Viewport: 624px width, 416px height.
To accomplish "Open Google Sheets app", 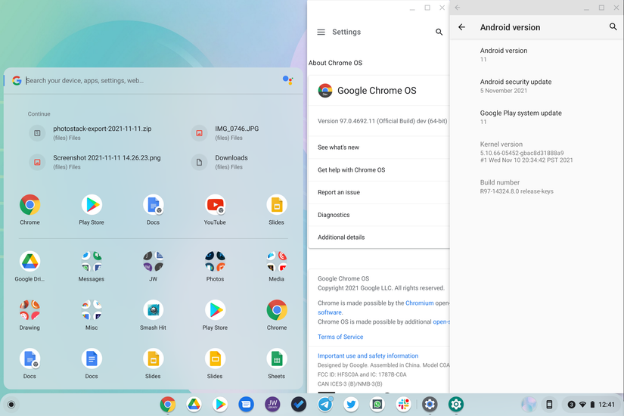I will (x=276, y=359).
